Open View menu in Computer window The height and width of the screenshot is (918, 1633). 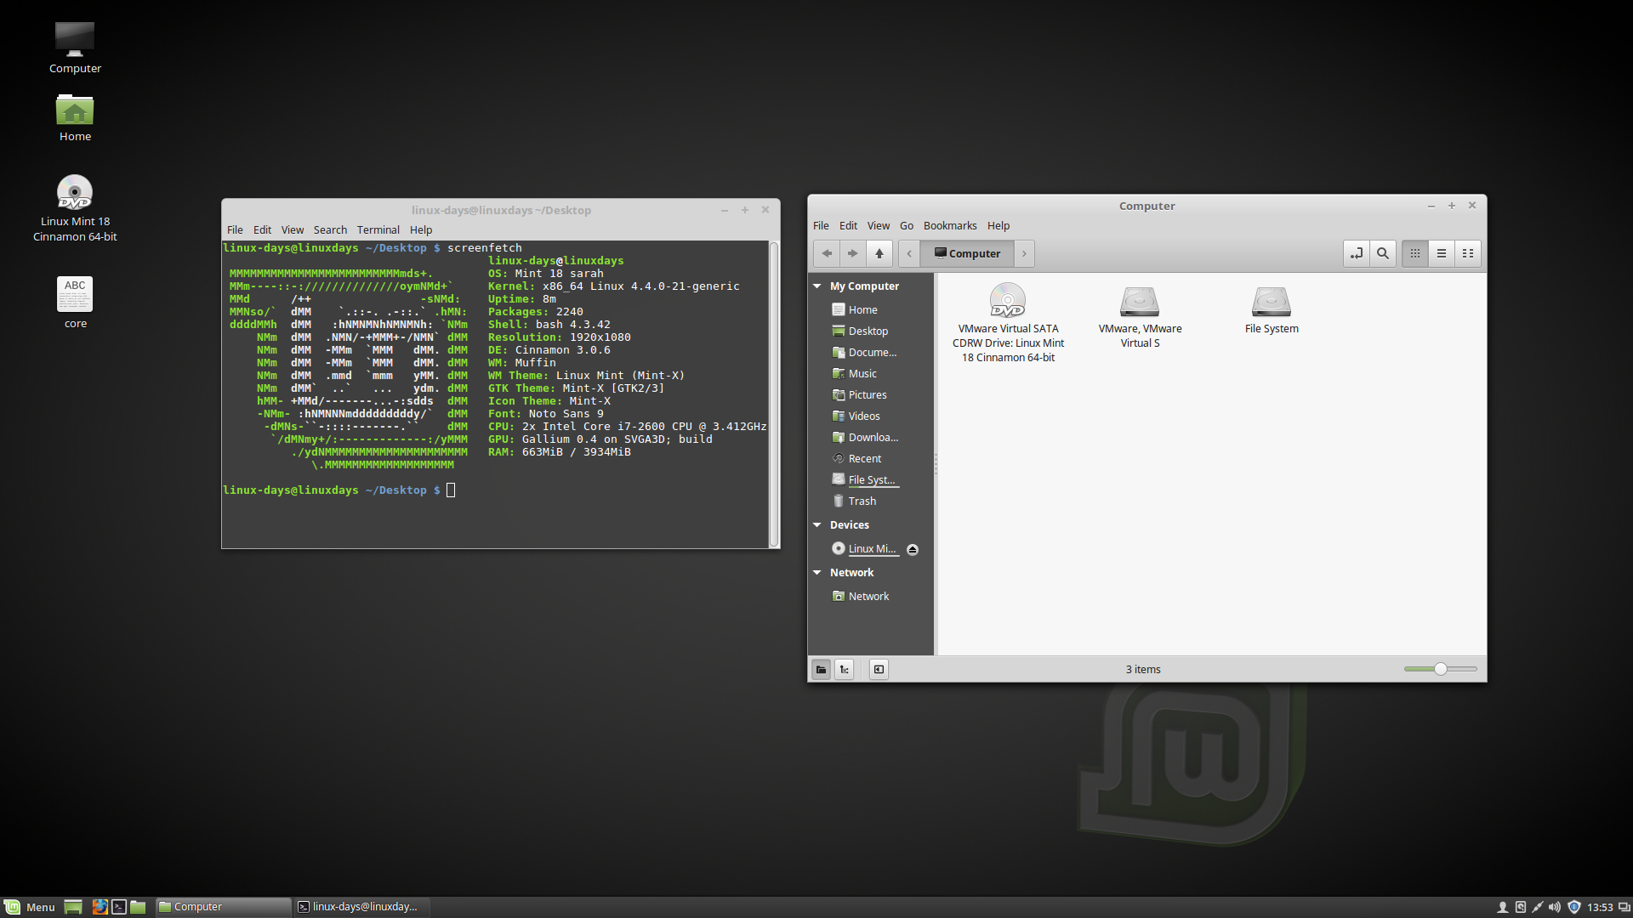coord(879,226)
